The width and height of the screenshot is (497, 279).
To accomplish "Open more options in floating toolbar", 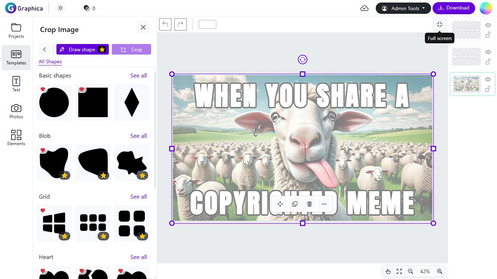I will pyautogui.click(x=324, y=204).
